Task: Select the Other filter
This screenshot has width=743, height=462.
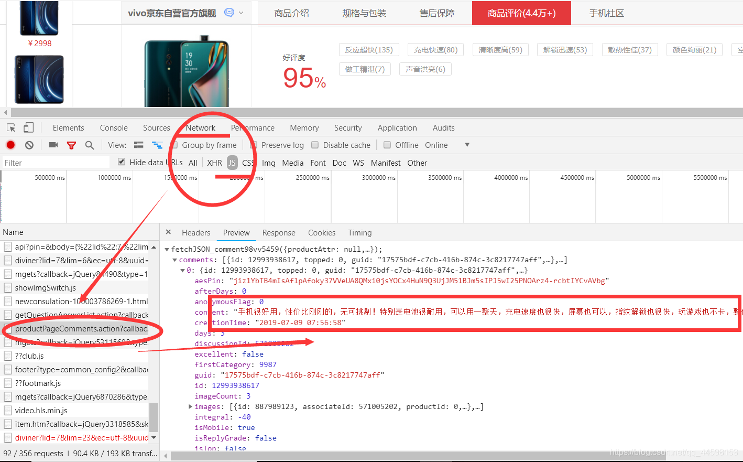Action: pos(417,163)
